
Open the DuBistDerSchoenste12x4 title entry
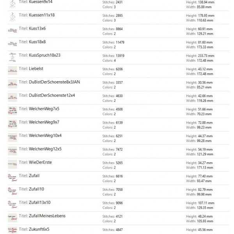(x=52, y=95)
